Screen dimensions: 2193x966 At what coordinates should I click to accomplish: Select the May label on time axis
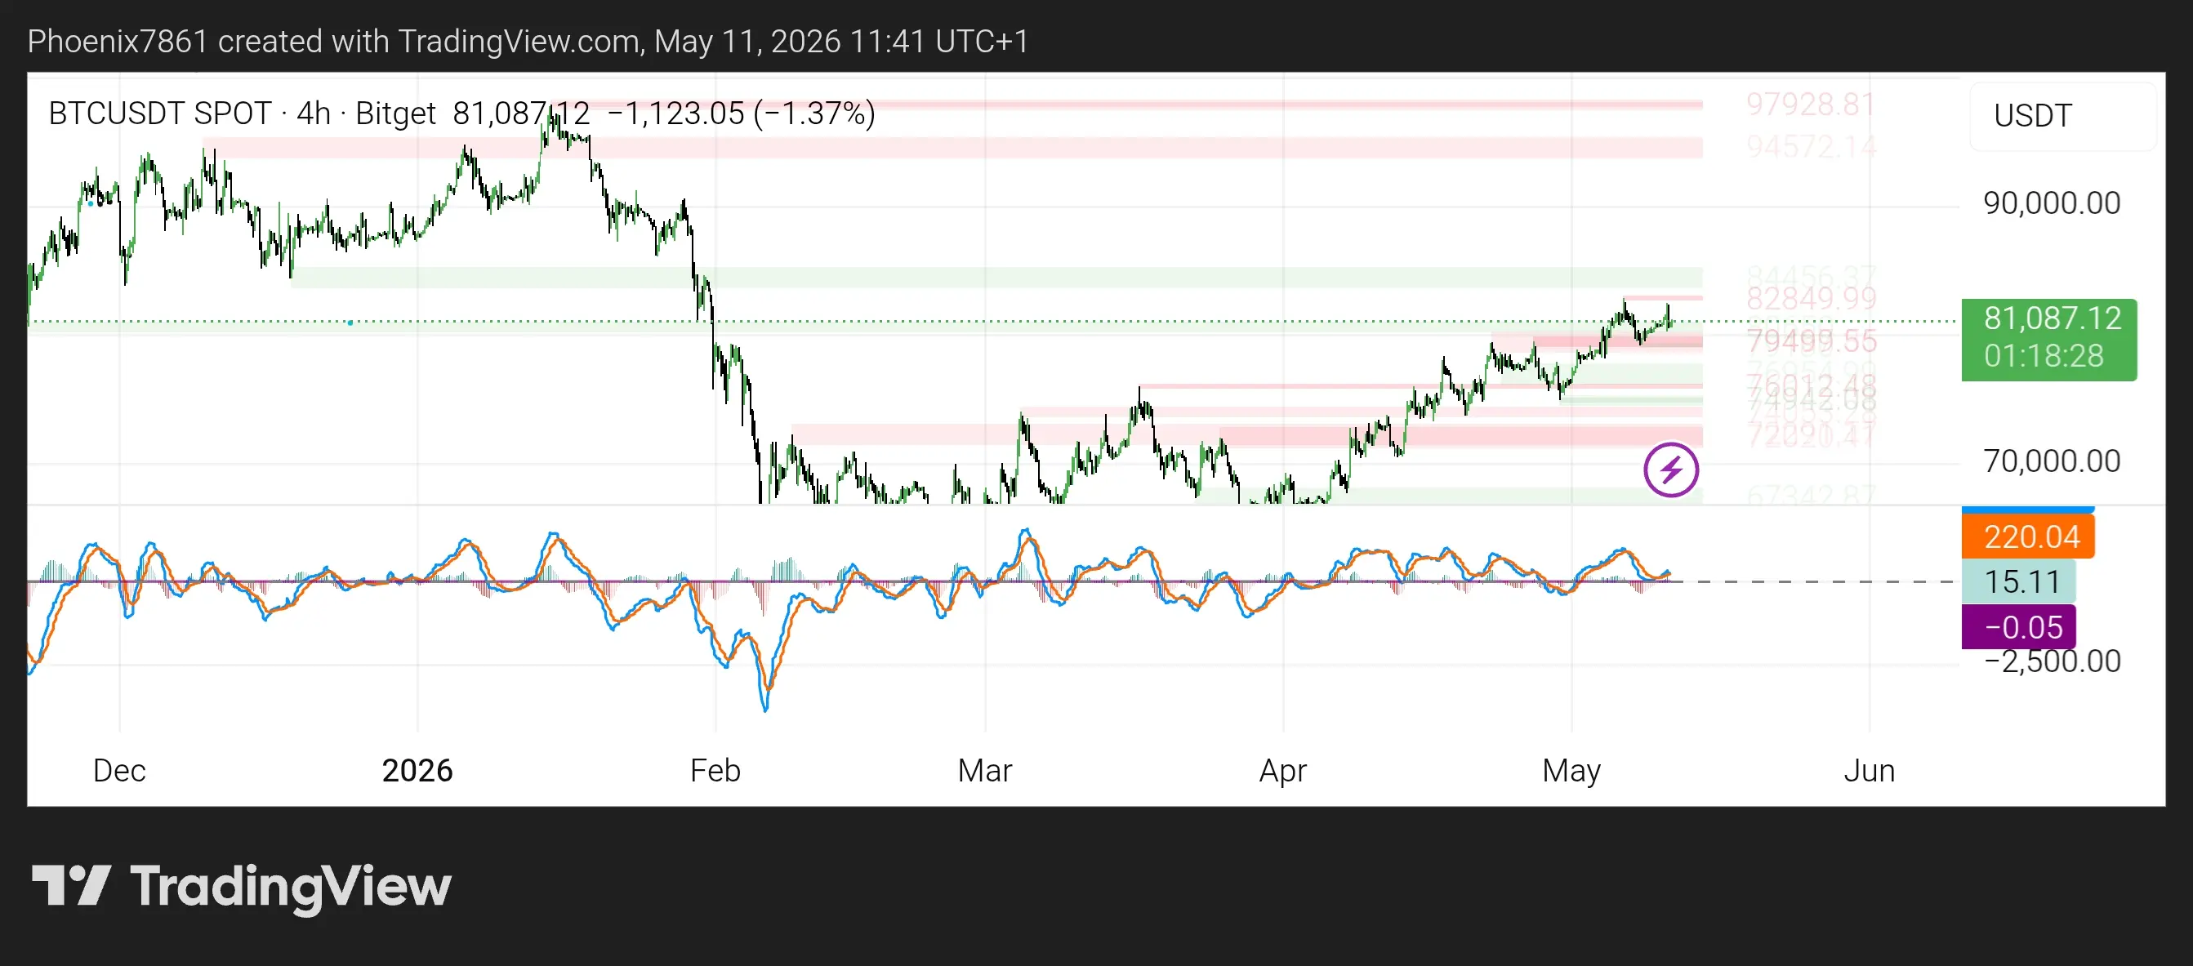1571,770
